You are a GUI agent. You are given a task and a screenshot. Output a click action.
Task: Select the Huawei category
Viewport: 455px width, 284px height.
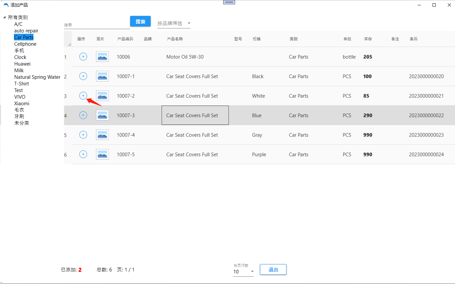[x=22, y=64]
